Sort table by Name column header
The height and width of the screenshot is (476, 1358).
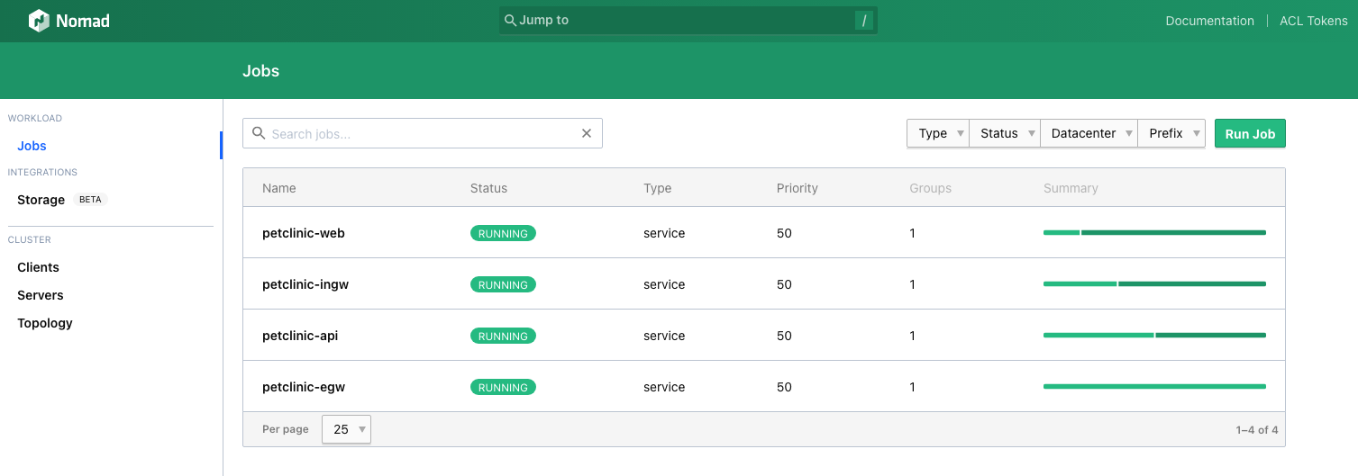tap(279, 188)
